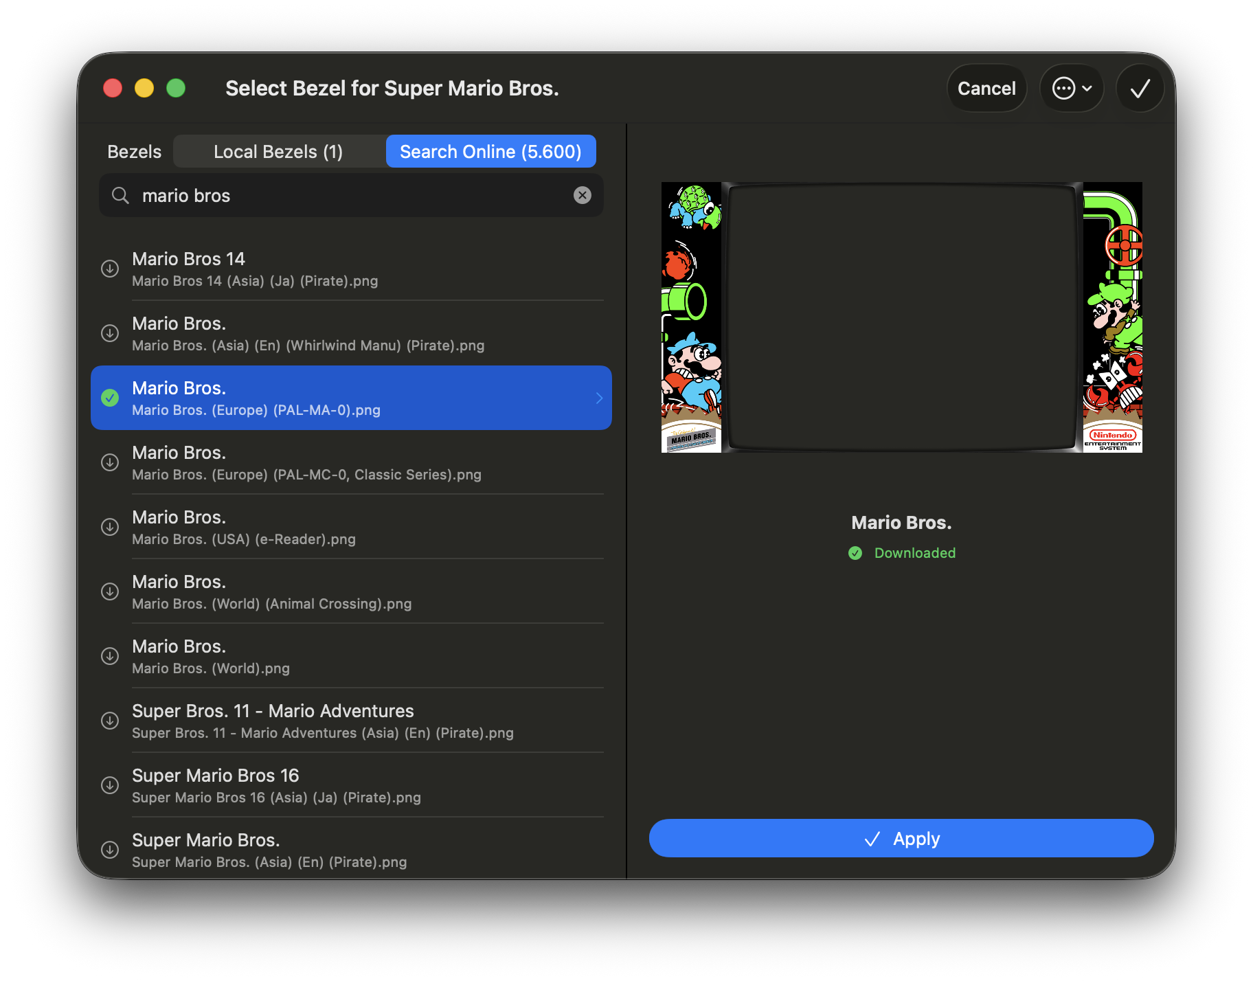Apply the selected bezel

[x=901, y=838]
